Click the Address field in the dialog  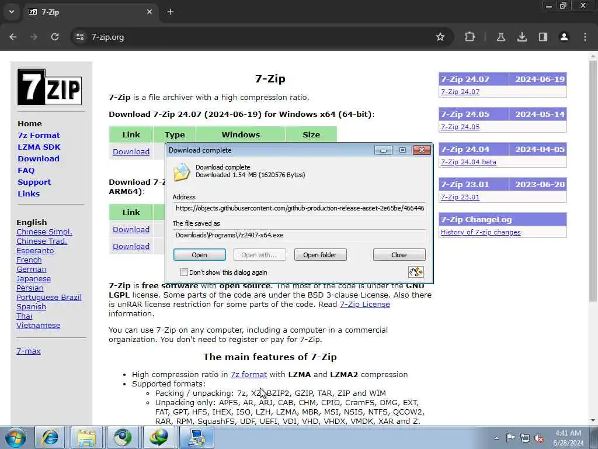tap(300, 209)
